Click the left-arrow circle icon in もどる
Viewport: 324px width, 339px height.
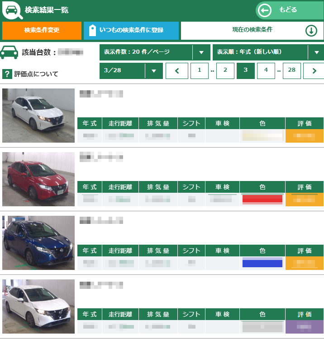[265, 10]
